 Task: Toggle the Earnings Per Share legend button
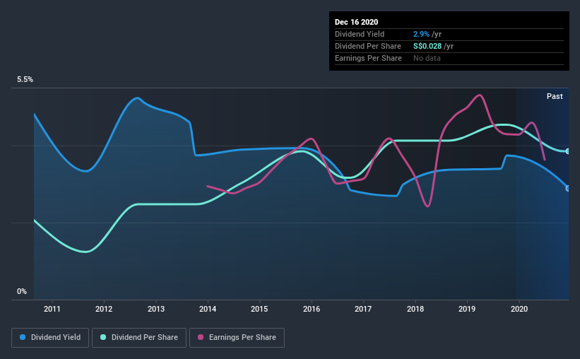click(237, 338)
